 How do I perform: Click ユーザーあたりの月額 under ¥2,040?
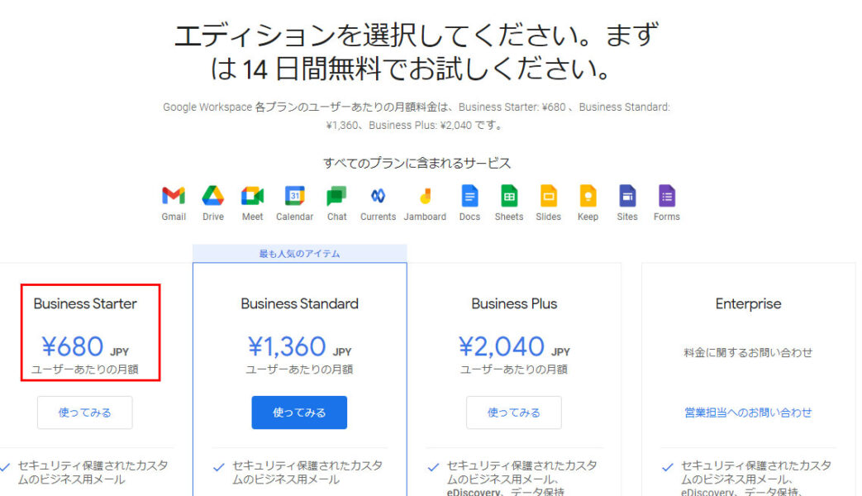(514, 370)
